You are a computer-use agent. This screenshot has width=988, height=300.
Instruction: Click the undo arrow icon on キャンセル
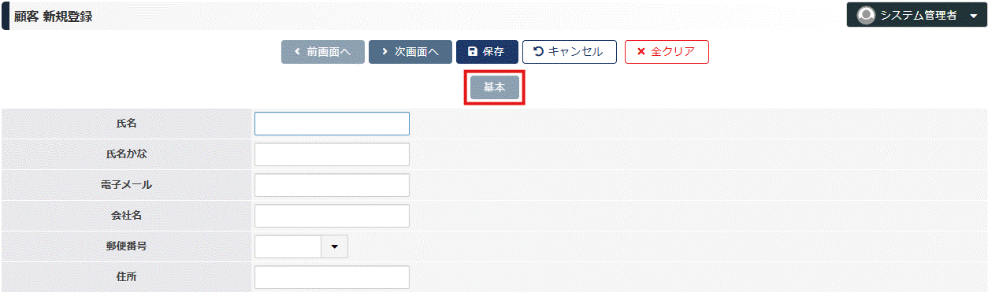(x=539, y=52)
